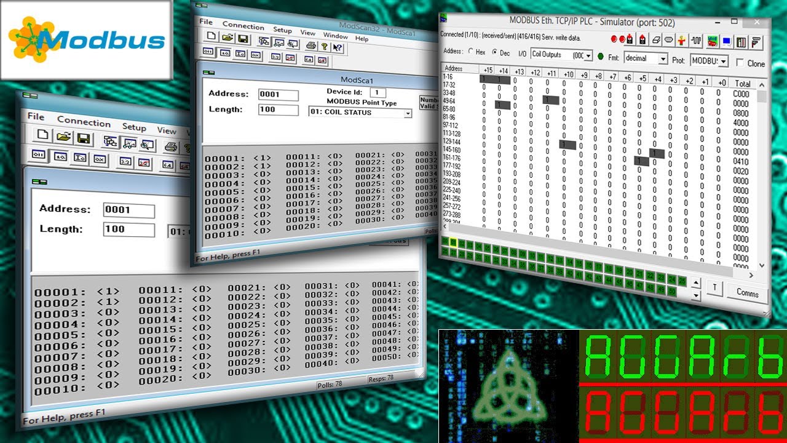Select binary 011 format icon in ModScan32 window
The height and width of the screenshot is (443, 787).
pos(209,52)
